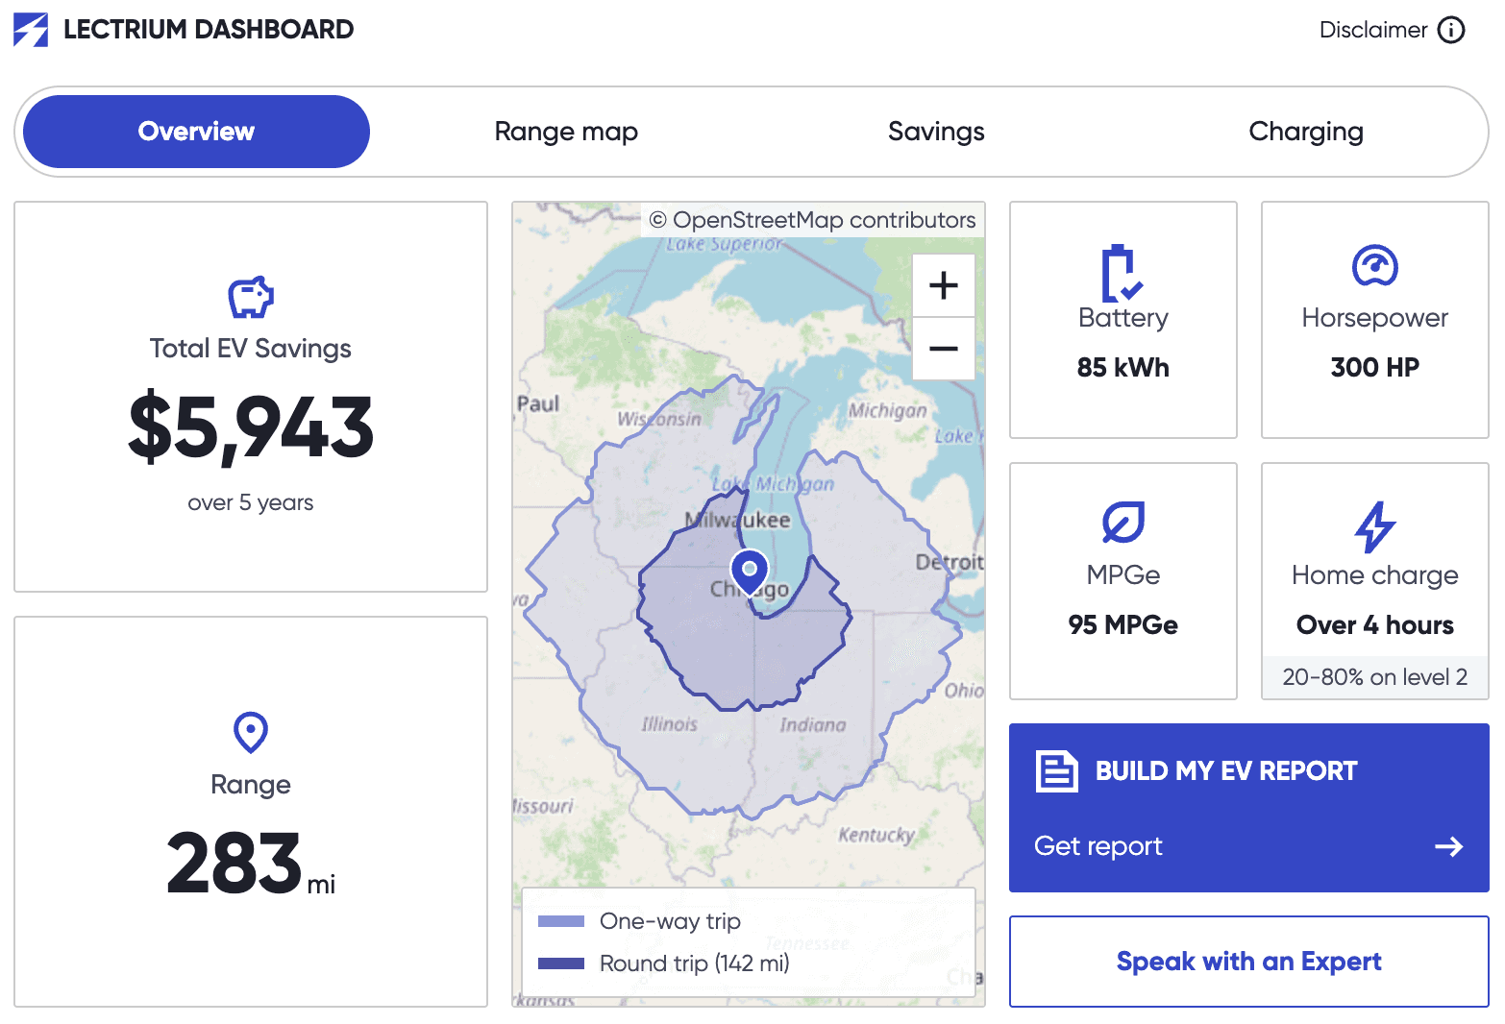Click the Chicago map location marker

click(x=750, y=573)
